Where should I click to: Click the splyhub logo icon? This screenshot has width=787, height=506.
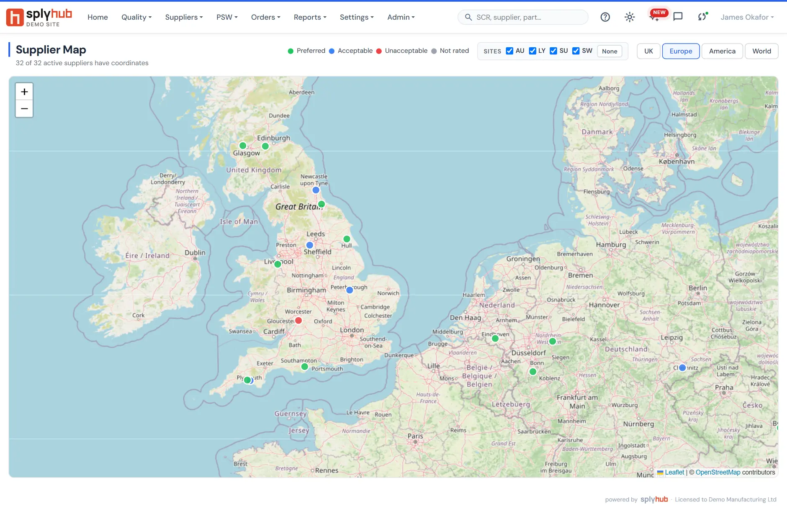pos(15,17)
